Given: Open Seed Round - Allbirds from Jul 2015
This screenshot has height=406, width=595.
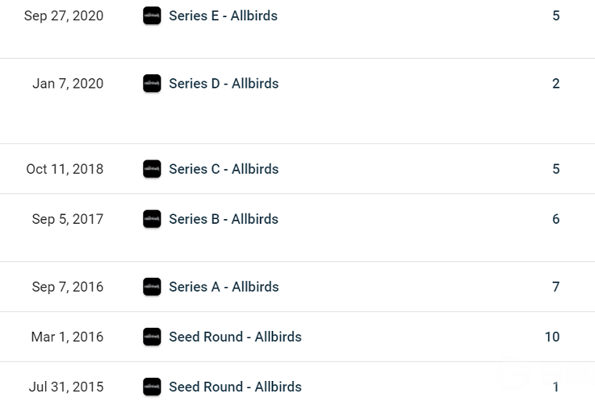Looking at the screenshot, I should point(236,386).
